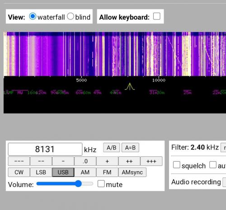Click the Volume slider track
The image size is (226, 210).
pos(65,184)
